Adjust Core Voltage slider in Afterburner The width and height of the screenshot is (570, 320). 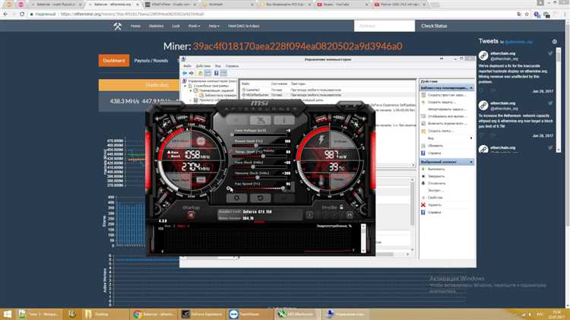(x=259, y=135)
